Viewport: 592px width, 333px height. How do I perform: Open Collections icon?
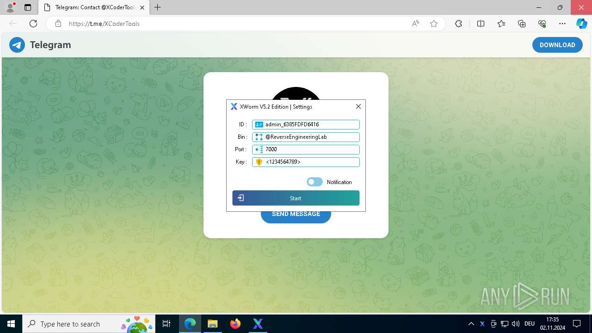[522, 24]
